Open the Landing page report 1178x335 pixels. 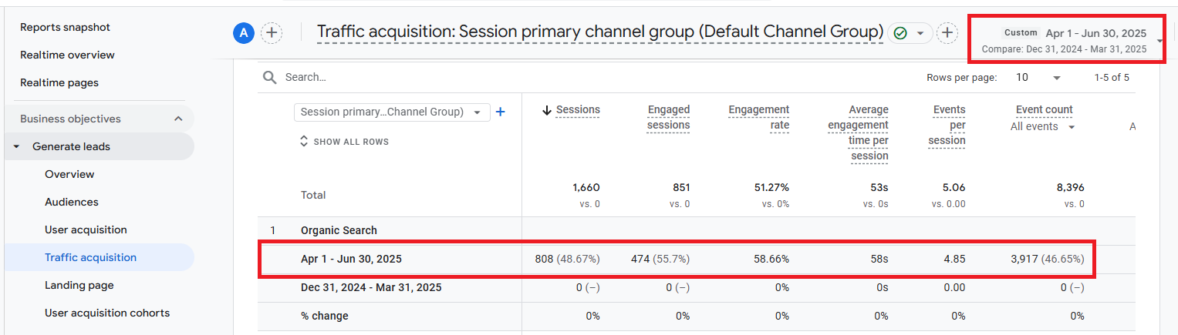point(79,285)
